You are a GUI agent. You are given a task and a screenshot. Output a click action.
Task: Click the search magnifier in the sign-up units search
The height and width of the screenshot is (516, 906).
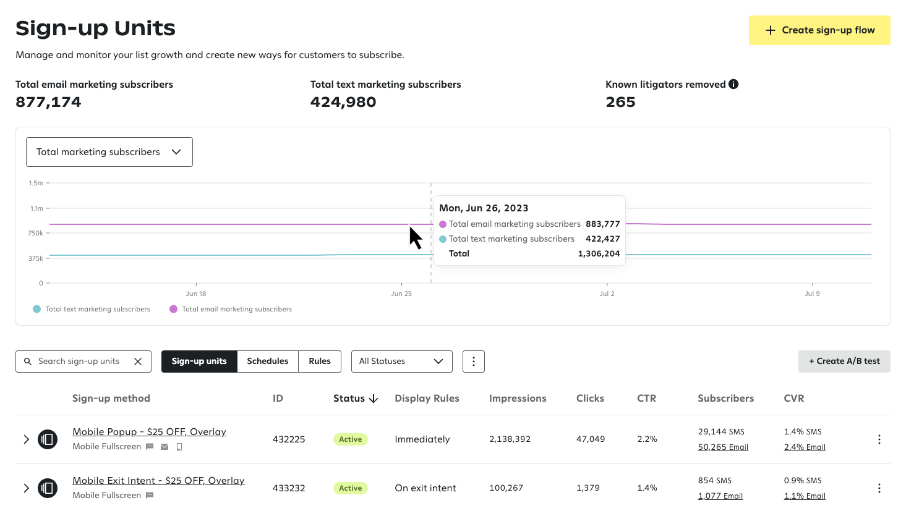click(28, 362)
